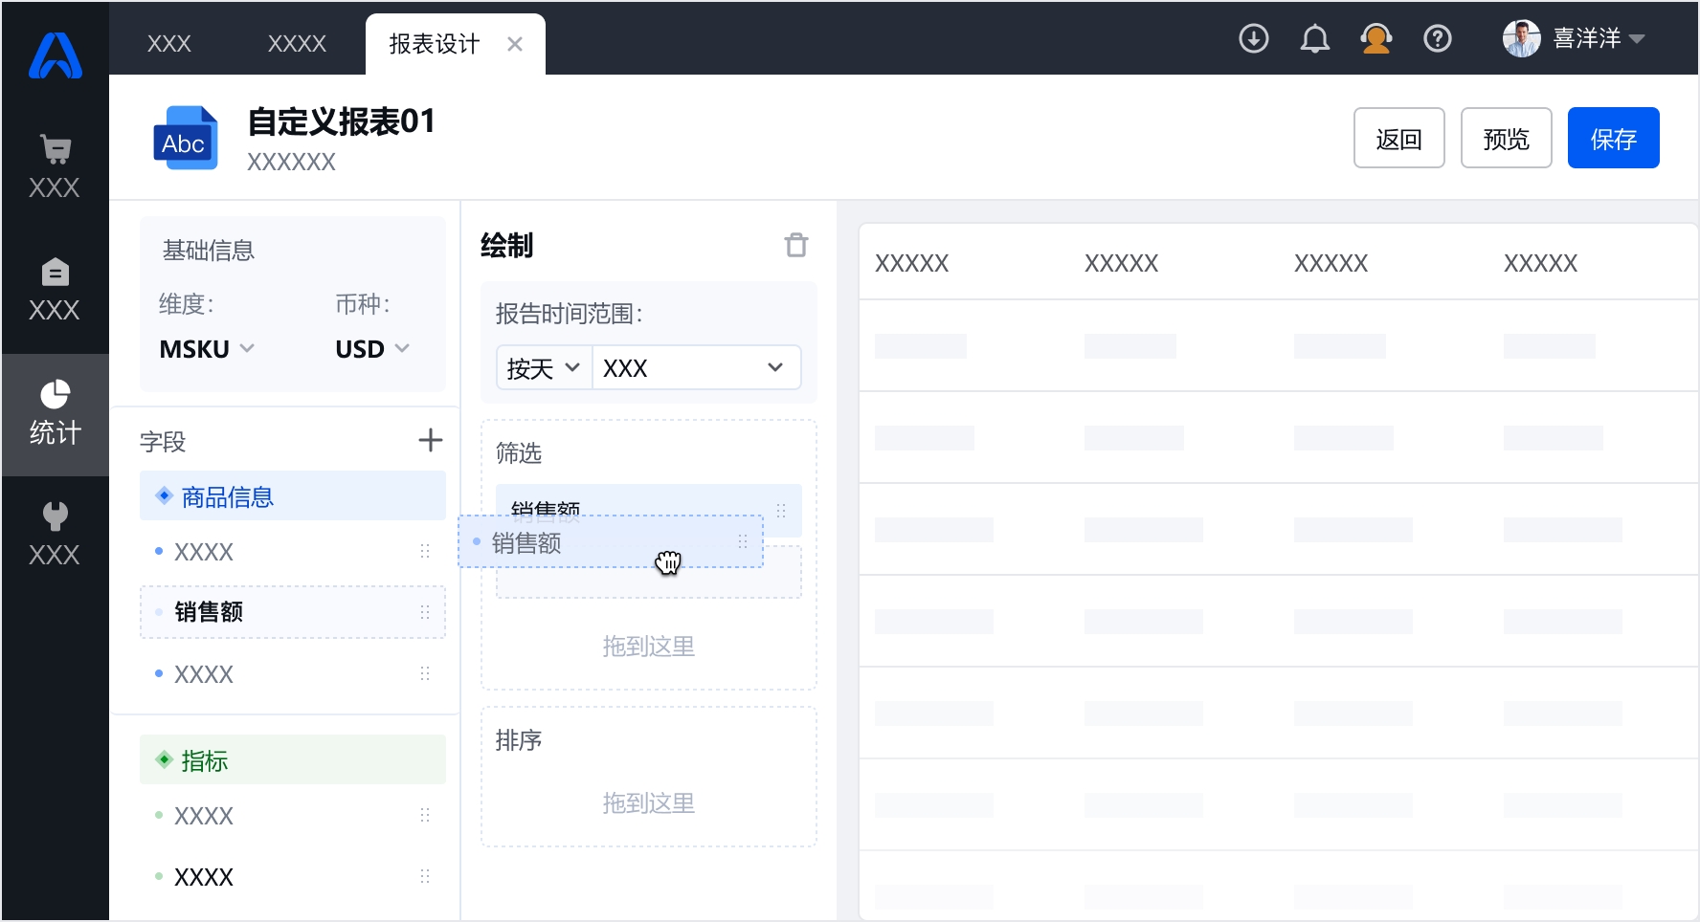Add a field with plus icon
1700x922 pixels.
click(x=431, y=440)
